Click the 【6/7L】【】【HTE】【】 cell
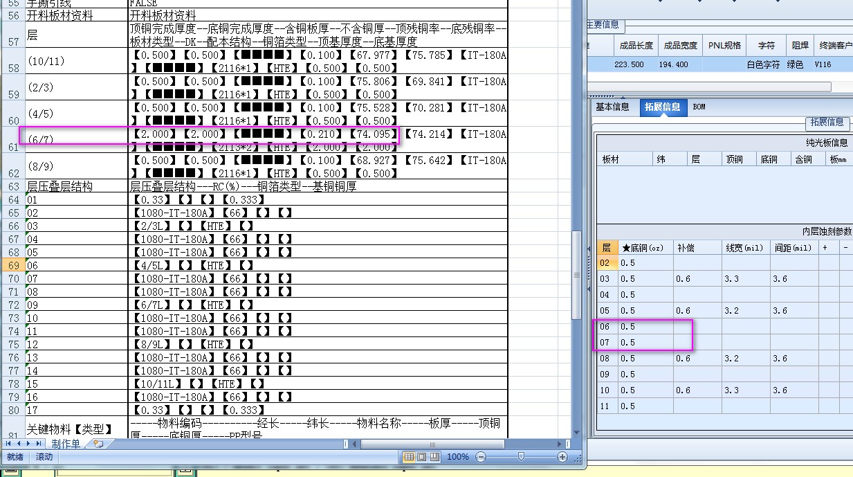 point(318,305)
